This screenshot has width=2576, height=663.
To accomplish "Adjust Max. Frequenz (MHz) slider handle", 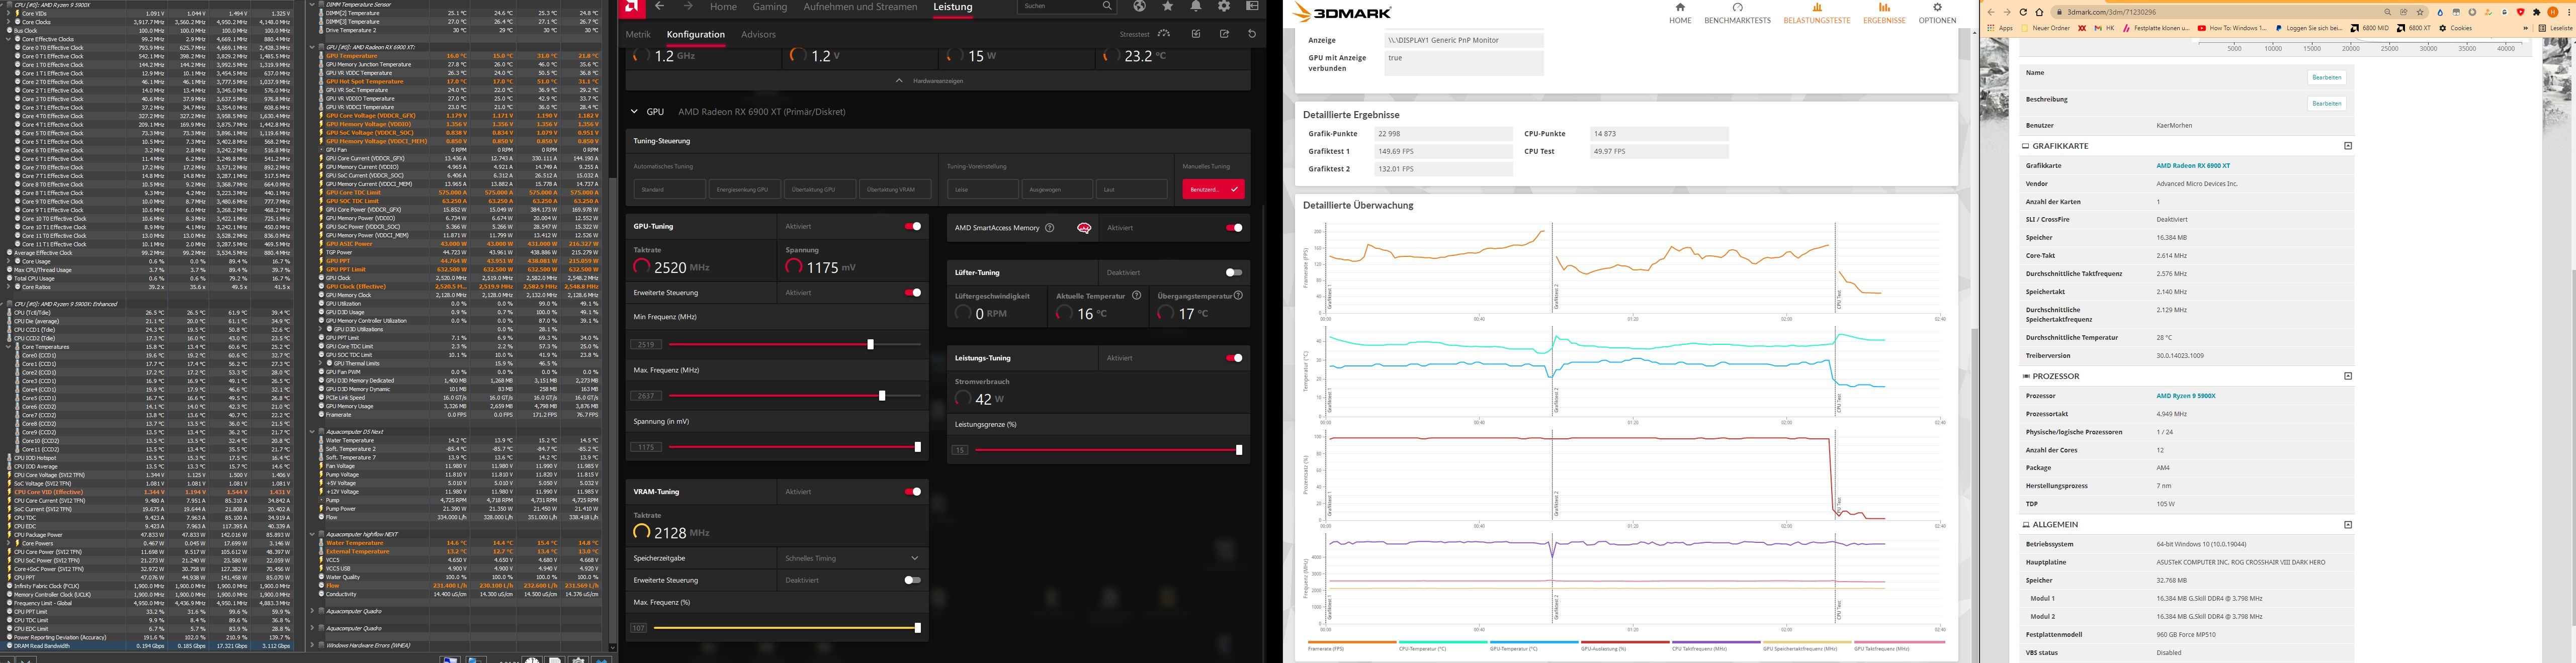I will coord(882,396).
